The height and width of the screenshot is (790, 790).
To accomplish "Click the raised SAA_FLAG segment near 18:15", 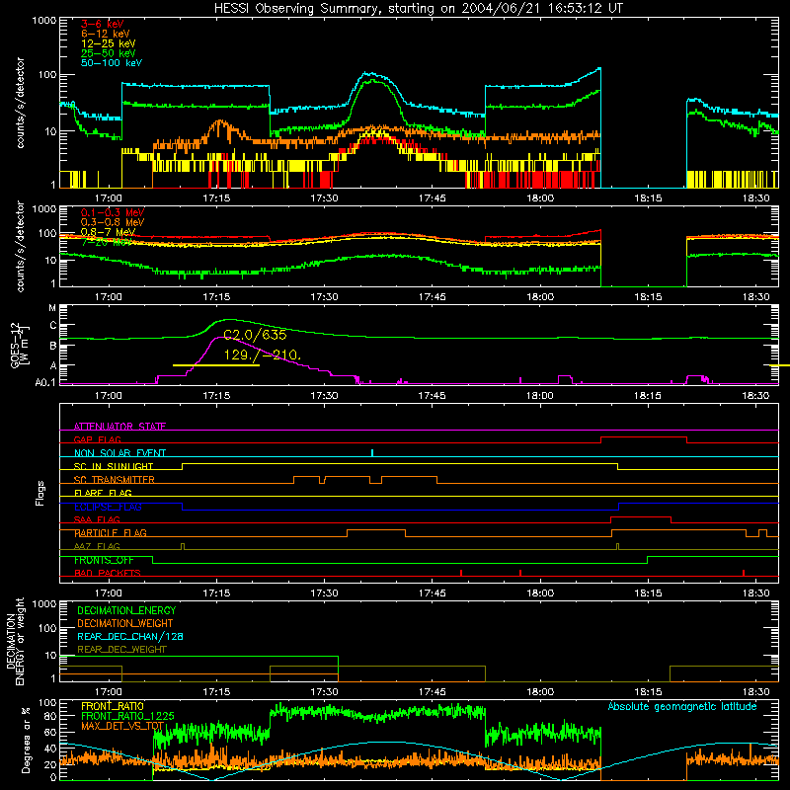I will pyautogui.click(x=640, y=516).
